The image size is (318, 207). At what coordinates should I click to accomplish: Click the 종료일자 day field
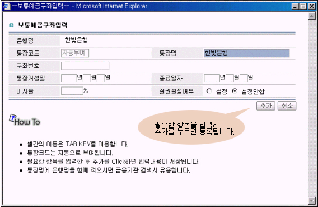click(x=244, y=78)
